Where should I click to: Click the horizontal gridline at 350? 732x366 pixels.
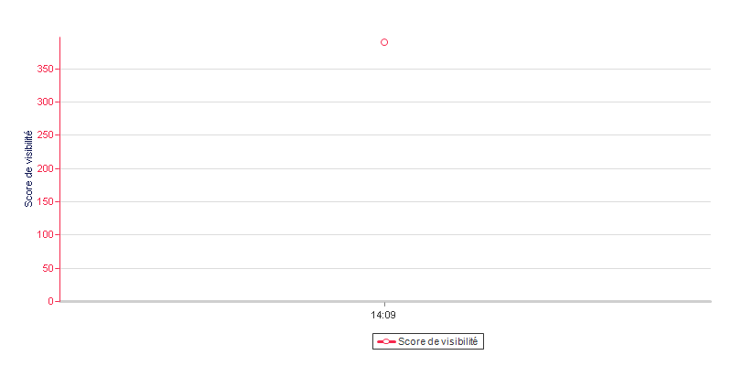pyautogui.click(x=385, y=69)
